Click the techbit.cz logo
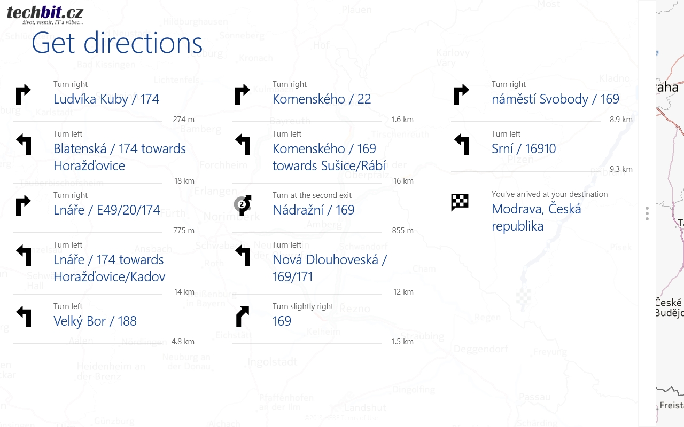The image size is (684, 427). [45, 13]
